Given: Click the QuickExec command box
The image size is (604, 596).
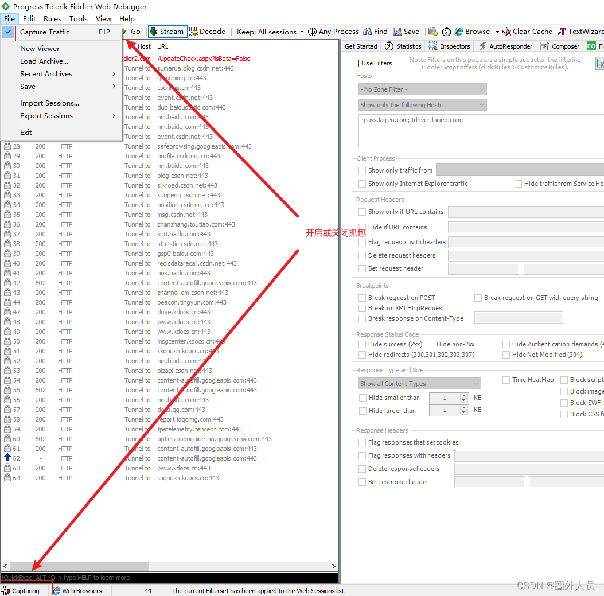Looking at the screenshot, I should click(169, 578).
